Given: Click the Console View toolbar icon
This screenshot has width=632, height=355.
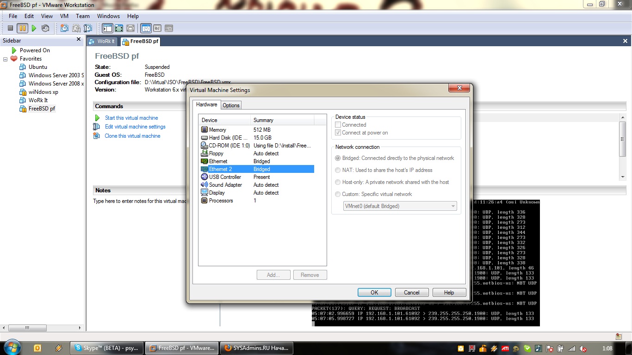Looking at the screenshot, I should click(168, 28).
